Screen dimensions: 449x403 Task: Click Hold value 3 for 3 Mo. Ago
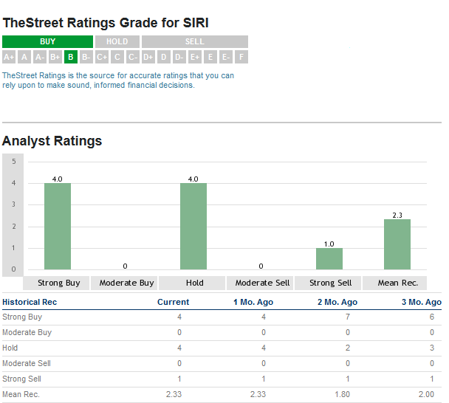tap(432, 348)
